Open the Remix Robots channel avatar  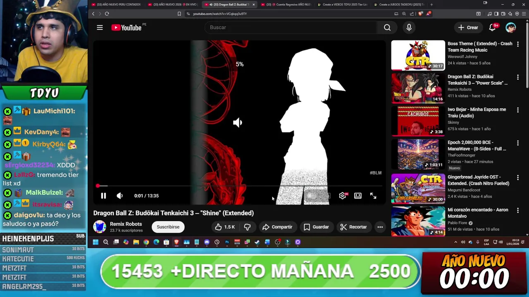[100, 227]
